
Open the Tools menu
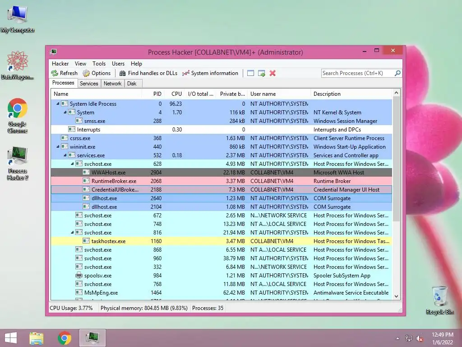tap(99, 64)
